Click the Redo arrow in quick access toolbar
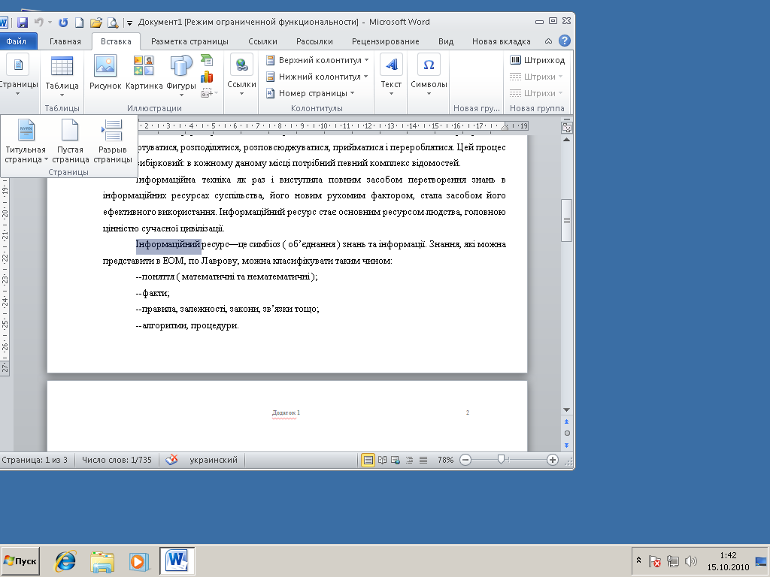 coord(63,22)
